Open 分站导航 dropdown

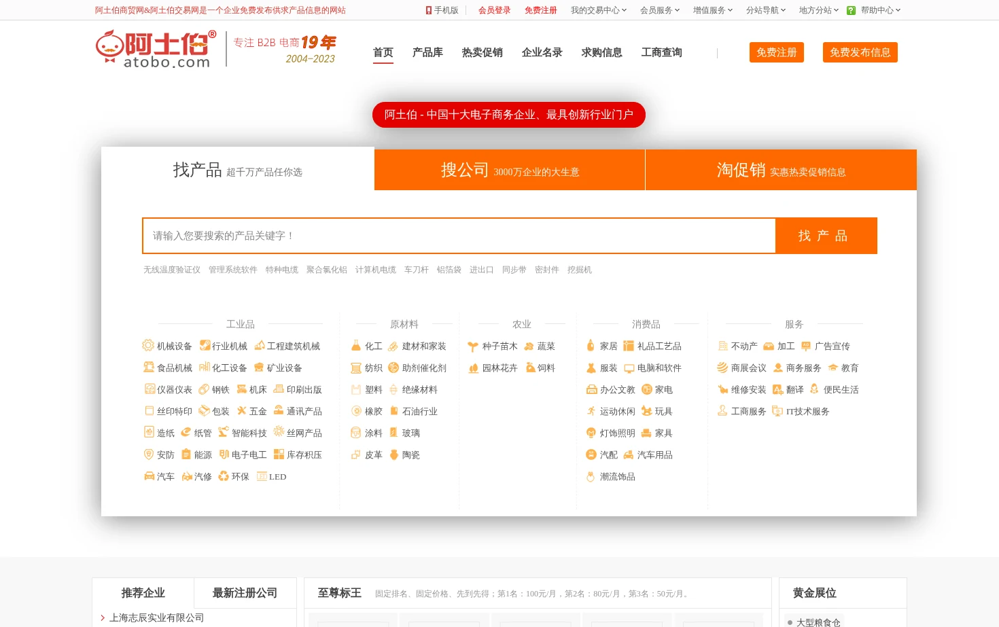(765, 10)
